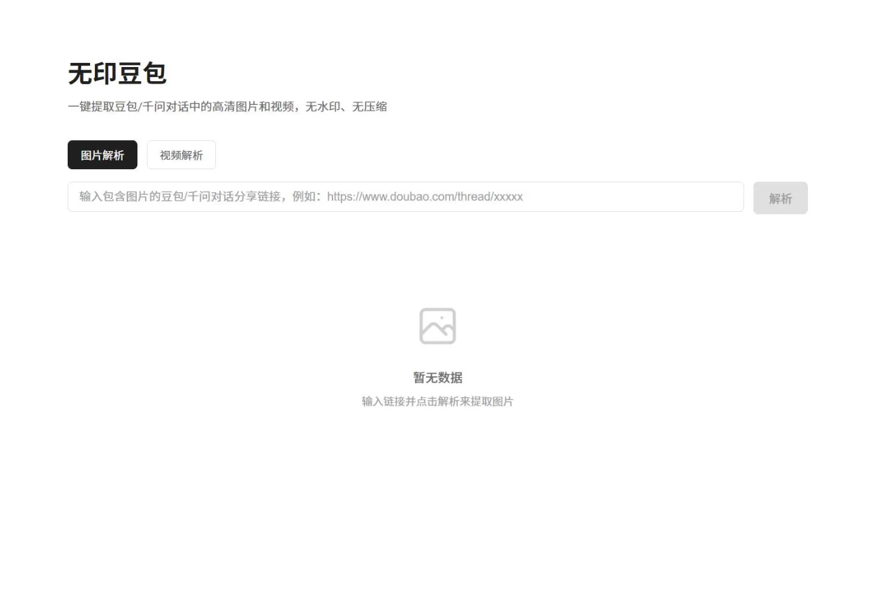The height and width of the screenshot is (589, 881).
Task: Click the 暂无数据 empty-state text
Action: pyautogui.click(x=437, y=378)
